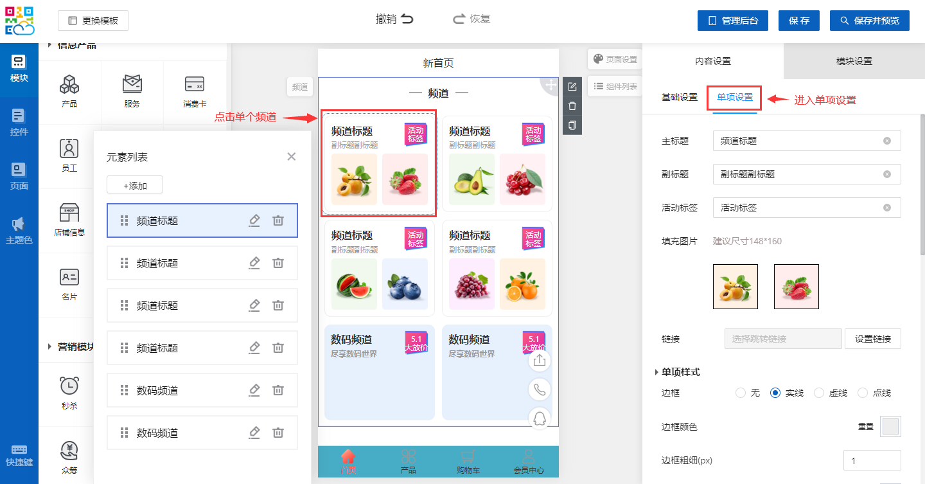This screenshot has width=925, height=484.
Task: Expand the 营销模块 category
Action: click(50, 346)
